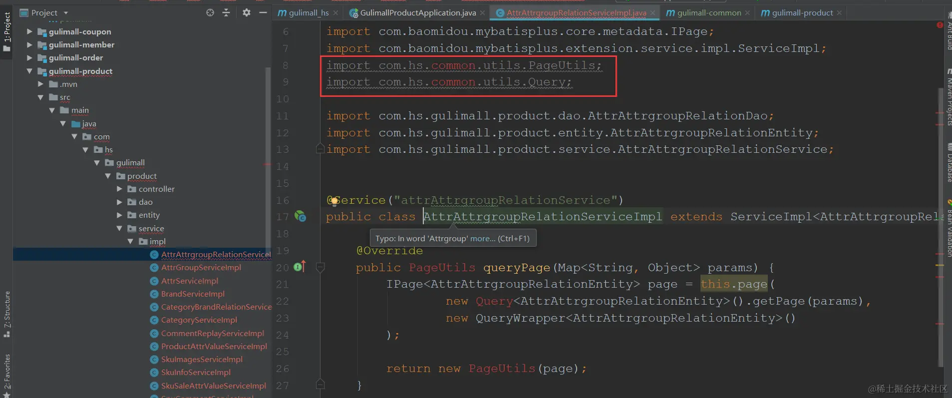Fold the queryPage method at line 20
952x398 pixels.
point(320,267)
